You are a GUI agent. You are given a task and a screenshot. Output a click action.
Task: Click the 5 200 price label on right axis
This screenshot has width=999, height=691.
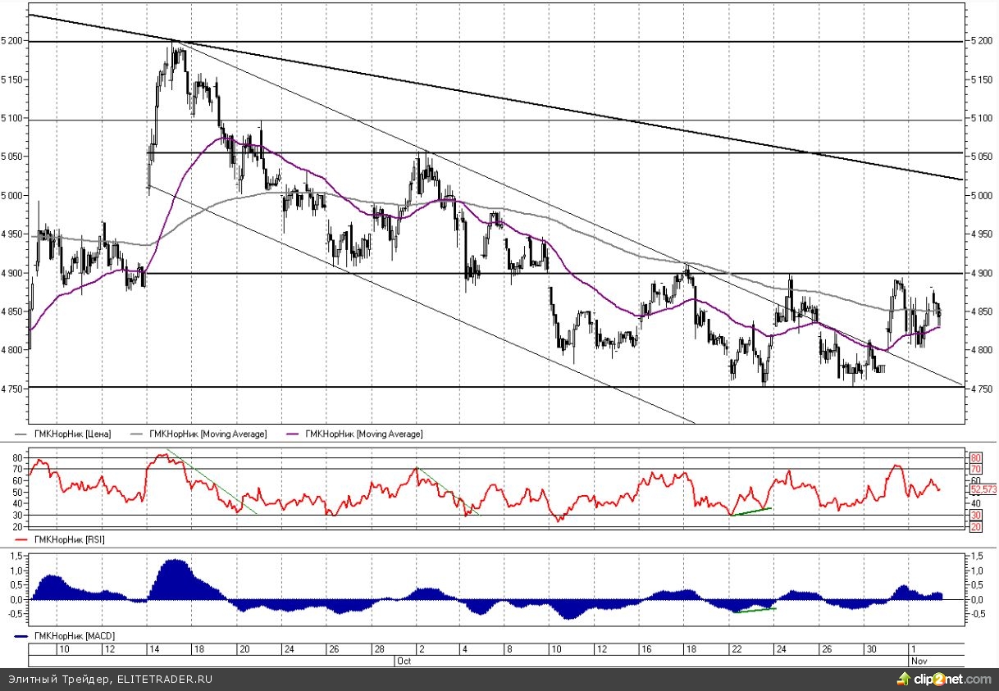coord(980,41)
